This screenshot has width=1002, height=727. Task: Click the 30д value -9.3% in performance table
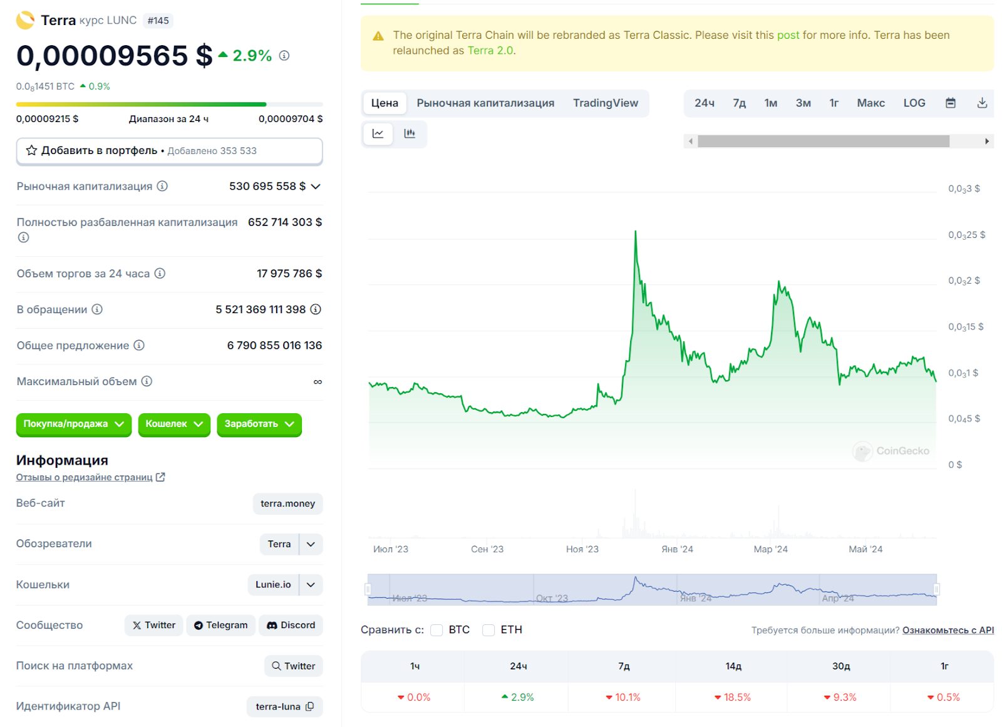pyautogui.click(x=840, y=698)
